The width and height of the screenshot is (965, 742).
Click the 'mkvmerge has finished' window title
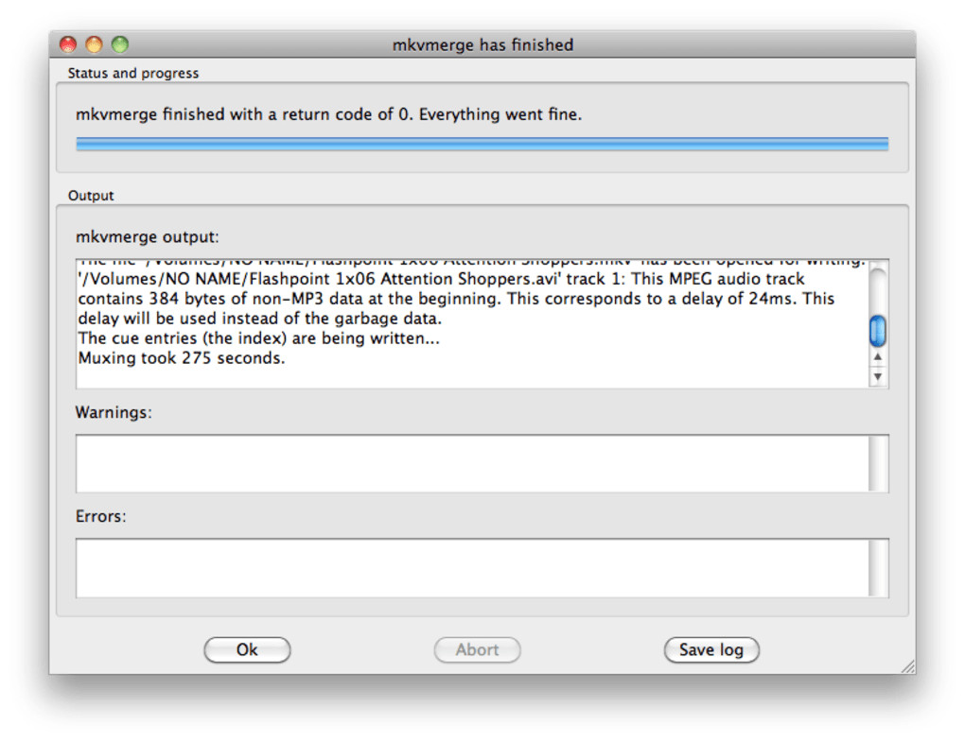[482, 44]
